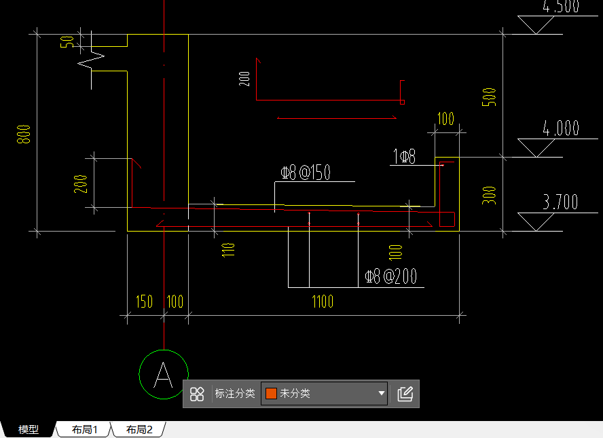Screen dimensions: 603x438
Task: Click the 3.700 elevation marker text
Action: pyautogui.click(x=560, y=202)
